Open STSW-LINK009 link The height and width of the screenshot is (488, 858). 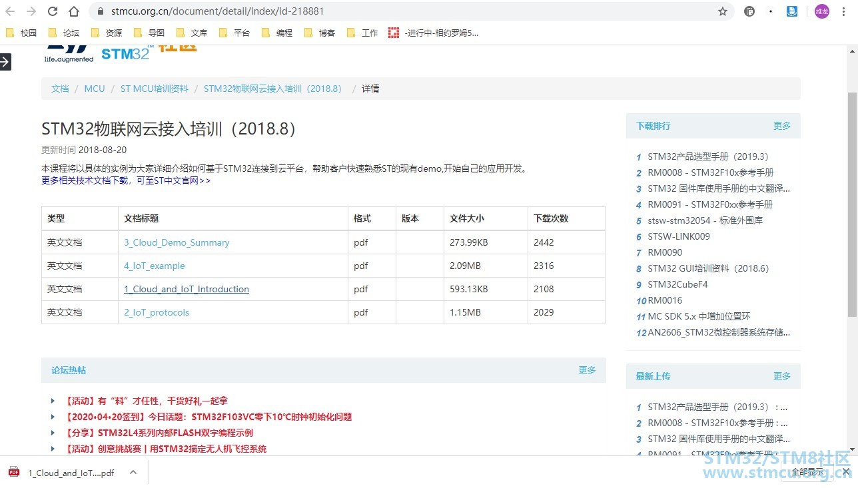coord(679,237)
